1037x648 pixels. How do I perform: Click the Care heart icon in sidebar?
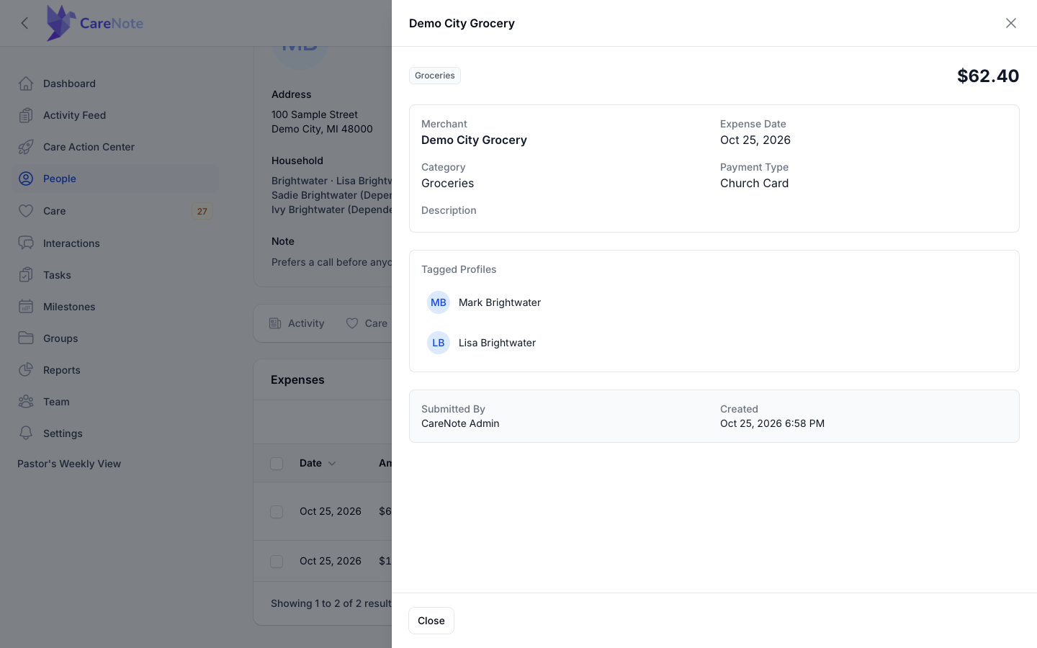pos(26,211)
